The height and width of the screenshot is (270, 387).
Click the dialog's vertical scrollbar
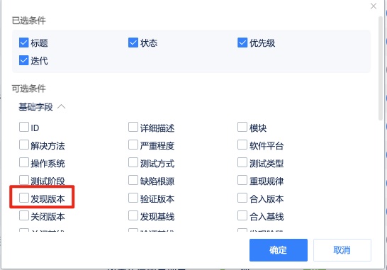381,69
